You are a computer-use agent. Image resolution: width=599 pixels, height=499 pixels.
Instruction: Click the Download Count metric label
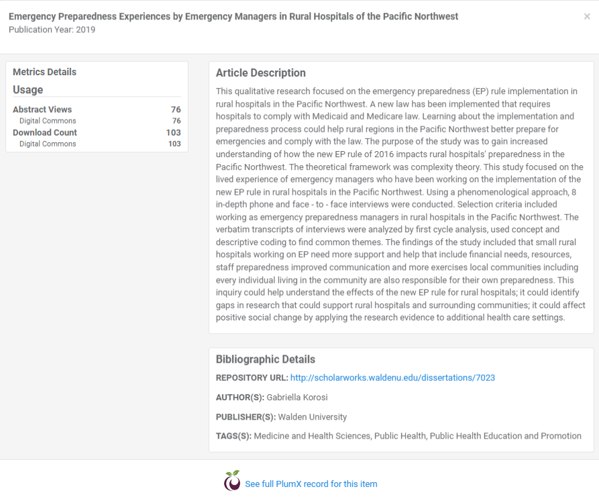tap(45, 132)
